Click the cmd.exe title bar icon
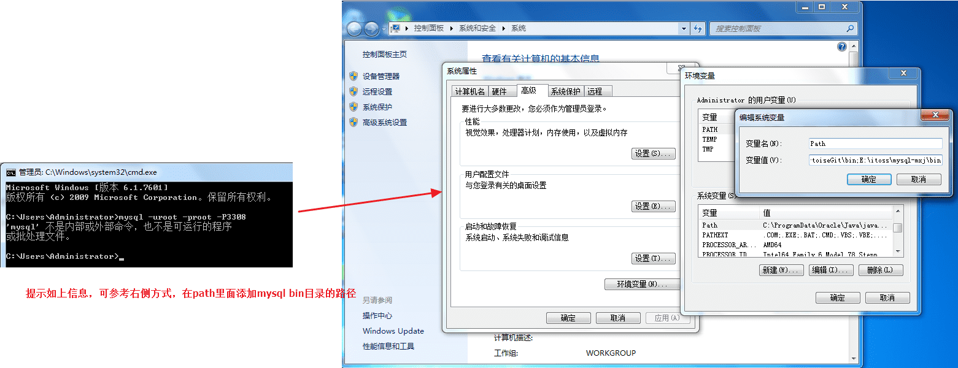The width and height of the screenshot is (958, 368). (11, 172)
